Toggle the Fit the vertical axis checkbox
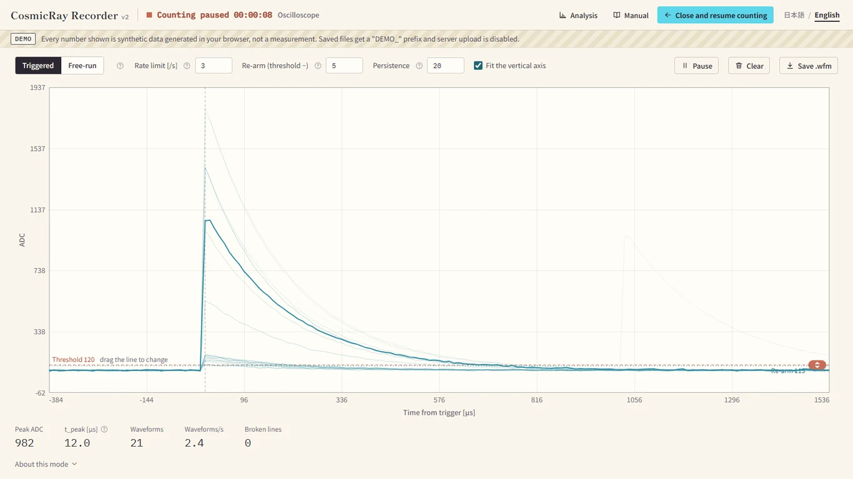This screenshot has height=479, width=853. [478, 65]
